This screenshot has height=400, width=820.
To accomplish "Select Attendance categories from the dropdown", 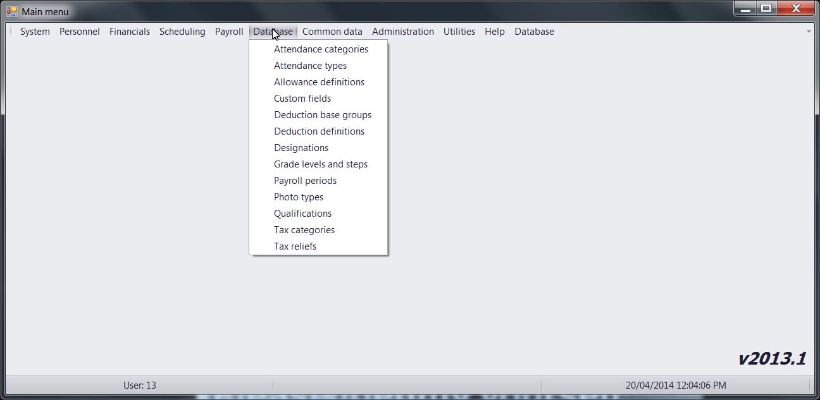I will (x=321, y=49).
